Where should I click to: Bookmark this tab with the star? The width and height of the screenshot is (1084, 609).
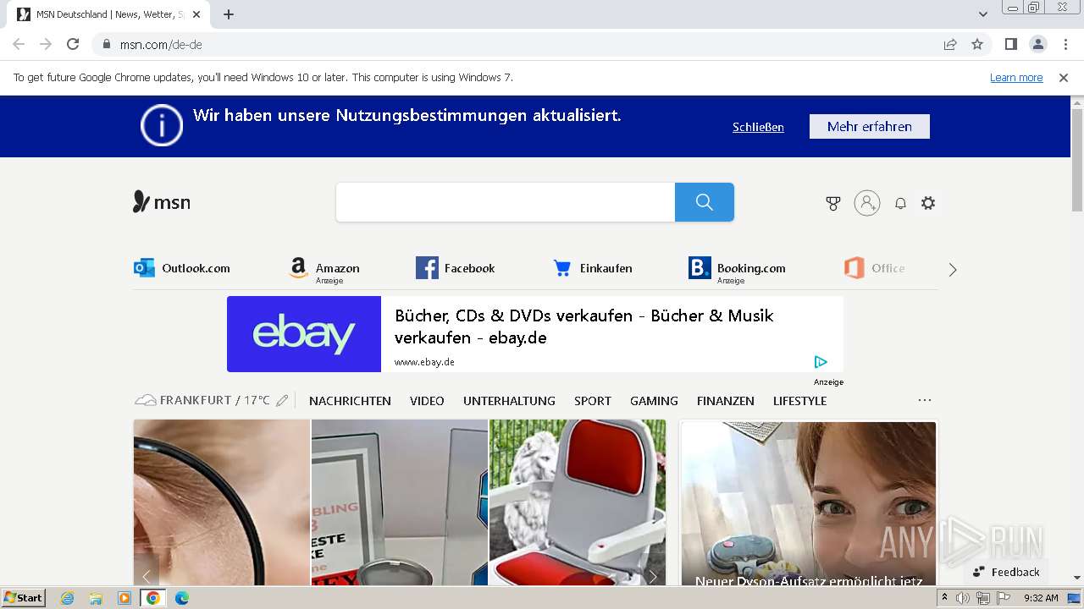click(x=977, y=44)
